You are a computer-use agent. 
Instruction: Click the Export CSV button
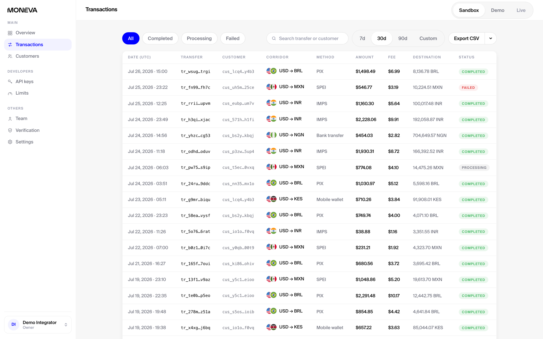(467, 38)
